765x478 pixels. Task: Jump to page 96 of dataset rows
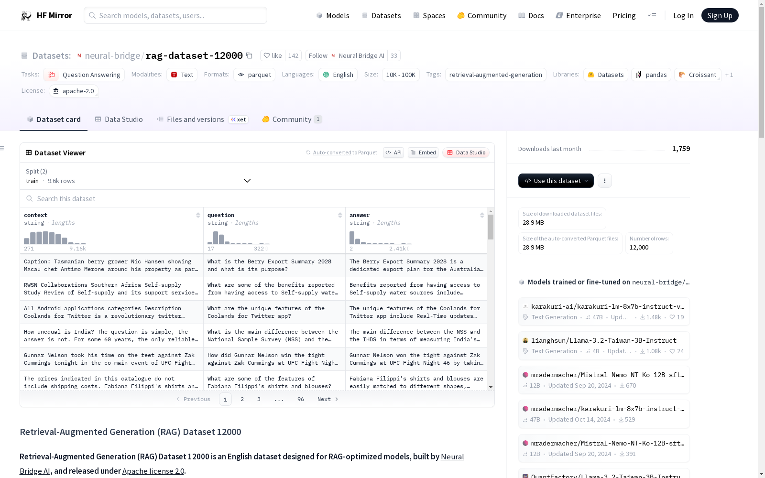click(x=301, y=399)
